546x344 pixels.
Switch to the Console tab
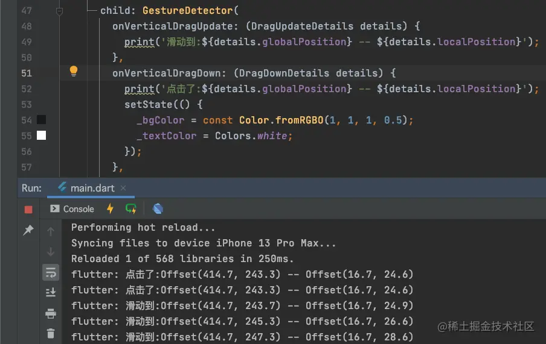[72, 208]
